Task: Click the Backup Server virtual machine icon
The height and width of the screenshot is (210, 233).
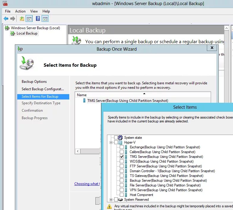Action: (126, 181)
